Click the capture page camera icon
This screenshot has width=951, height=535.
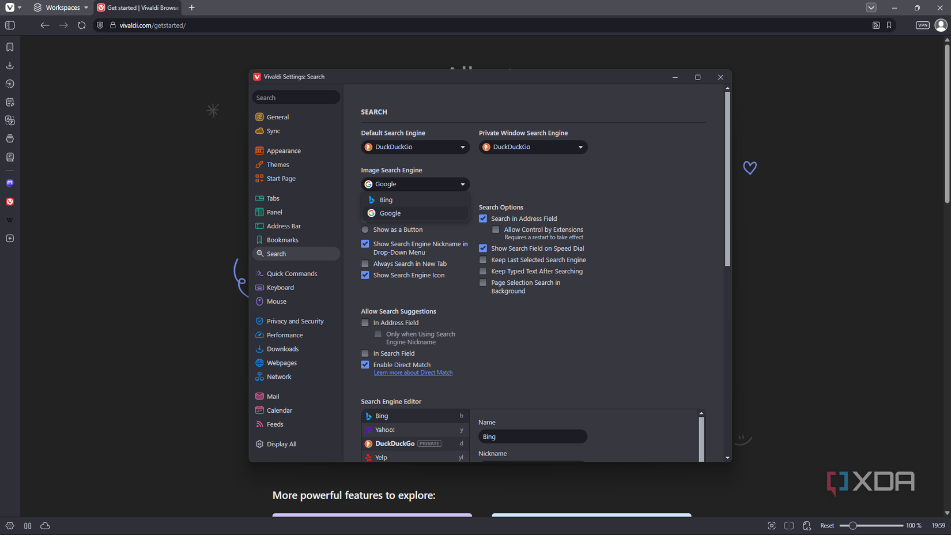[771, 526]
